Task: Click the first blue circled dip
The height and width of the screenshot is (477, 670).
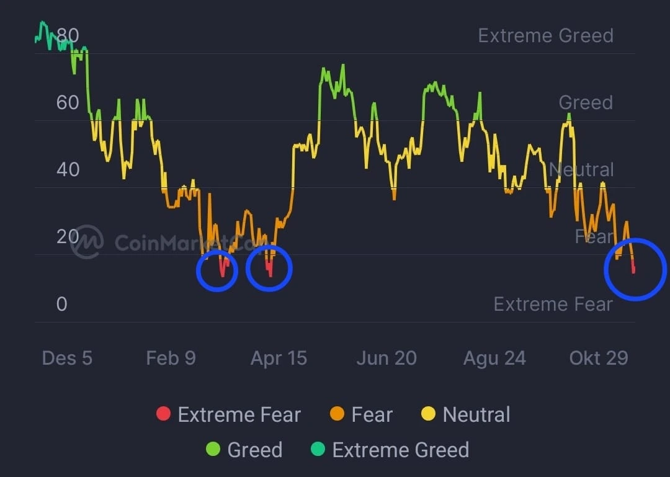Action: (217, 272)
